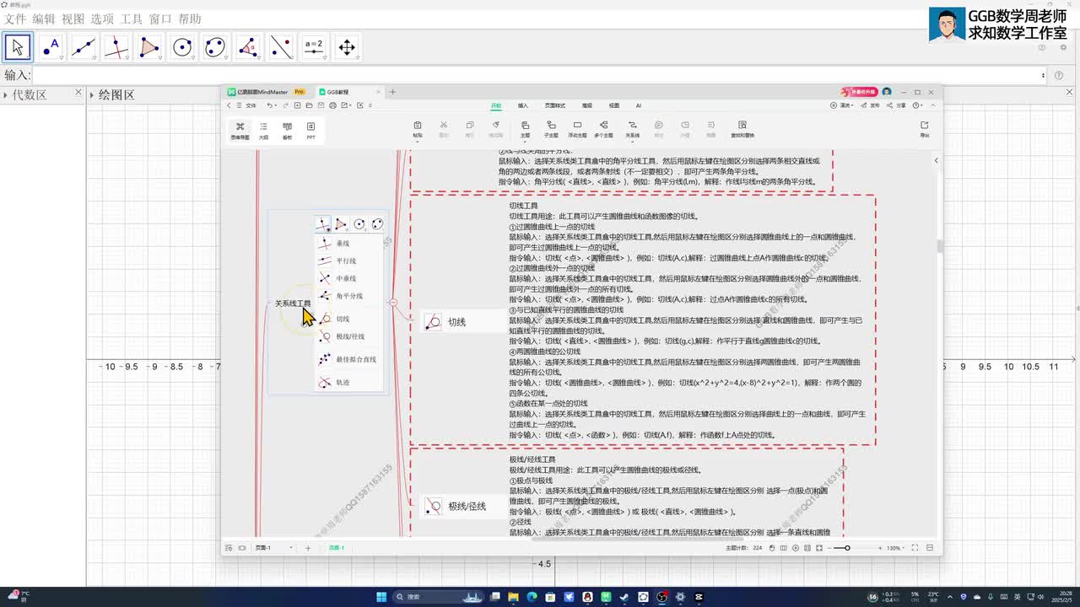Choose the GeoGebra a=2 Slider tool
This screenshot has height=607, width=1080.
(x=314, y=47)
